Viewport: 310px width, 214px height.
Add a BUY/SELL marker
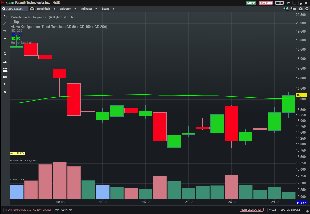[x=5, y=70]
